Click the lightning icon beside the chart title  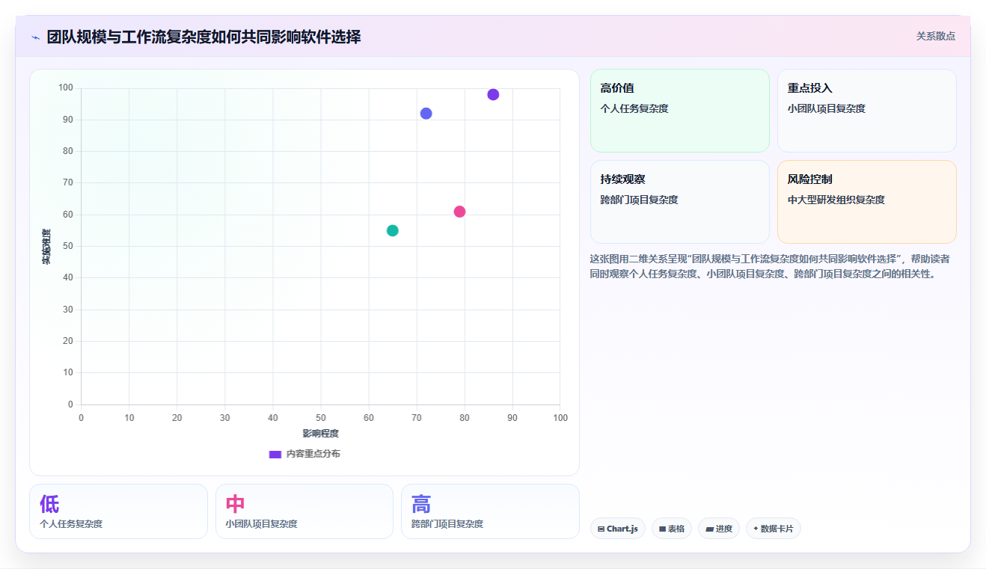tap(35, 37)
